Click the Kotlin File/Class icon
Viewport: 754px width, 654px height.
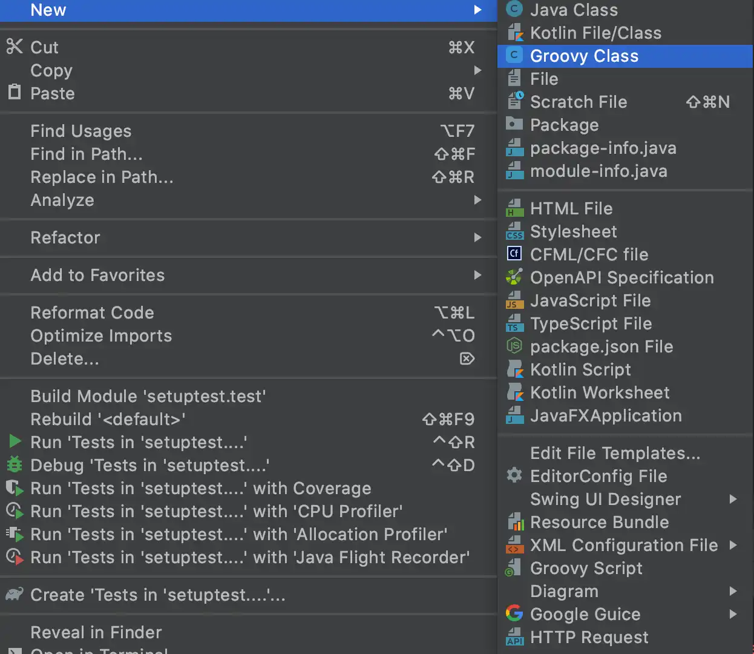514,32
